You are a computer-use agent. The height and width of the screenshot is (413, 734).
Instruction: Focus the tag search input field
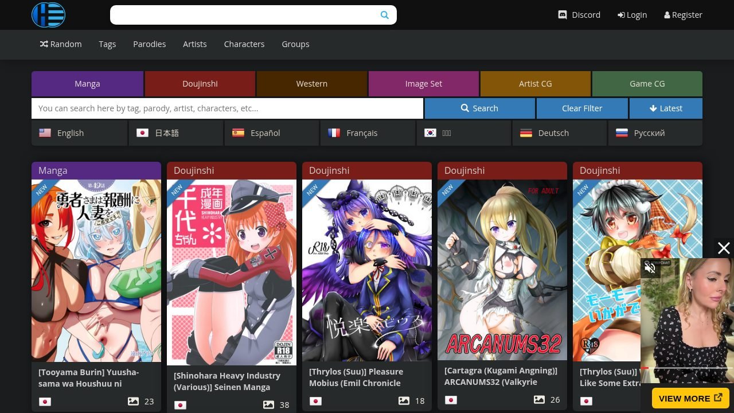[x=227, y=108]
